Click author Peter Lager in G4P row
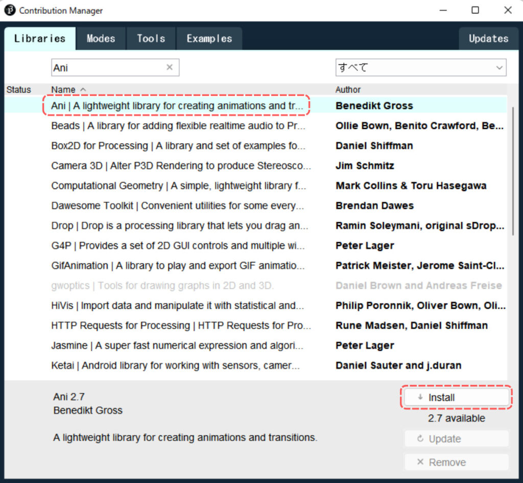 click(x=365, y=246)
